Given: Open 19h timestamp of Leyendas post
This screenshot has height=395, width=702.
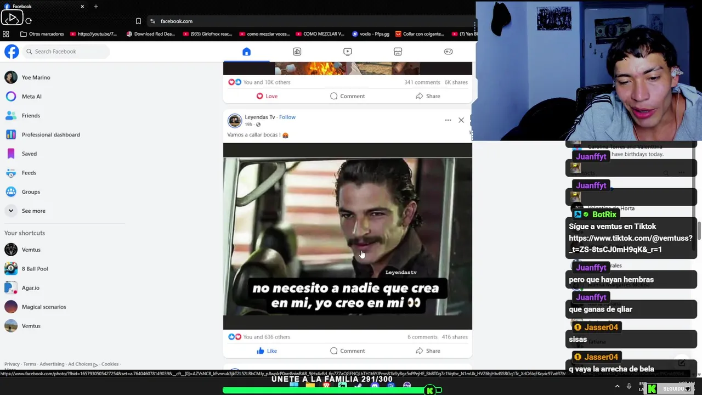Looking at the screenshot, I should coord(248,125).
